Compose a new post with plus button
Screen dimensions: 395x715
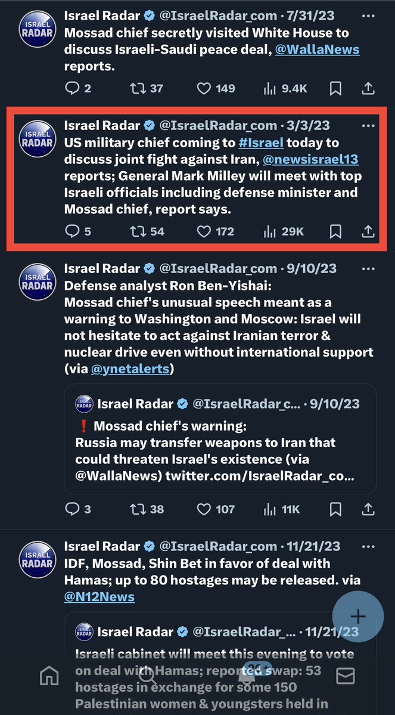(x=357, y=617)
